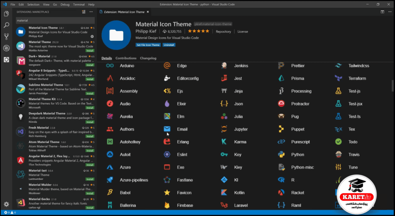Install the Material Gecko extension
Image resolution: width=395 pixels, height=216 pixels.
(x=89, y=208)
